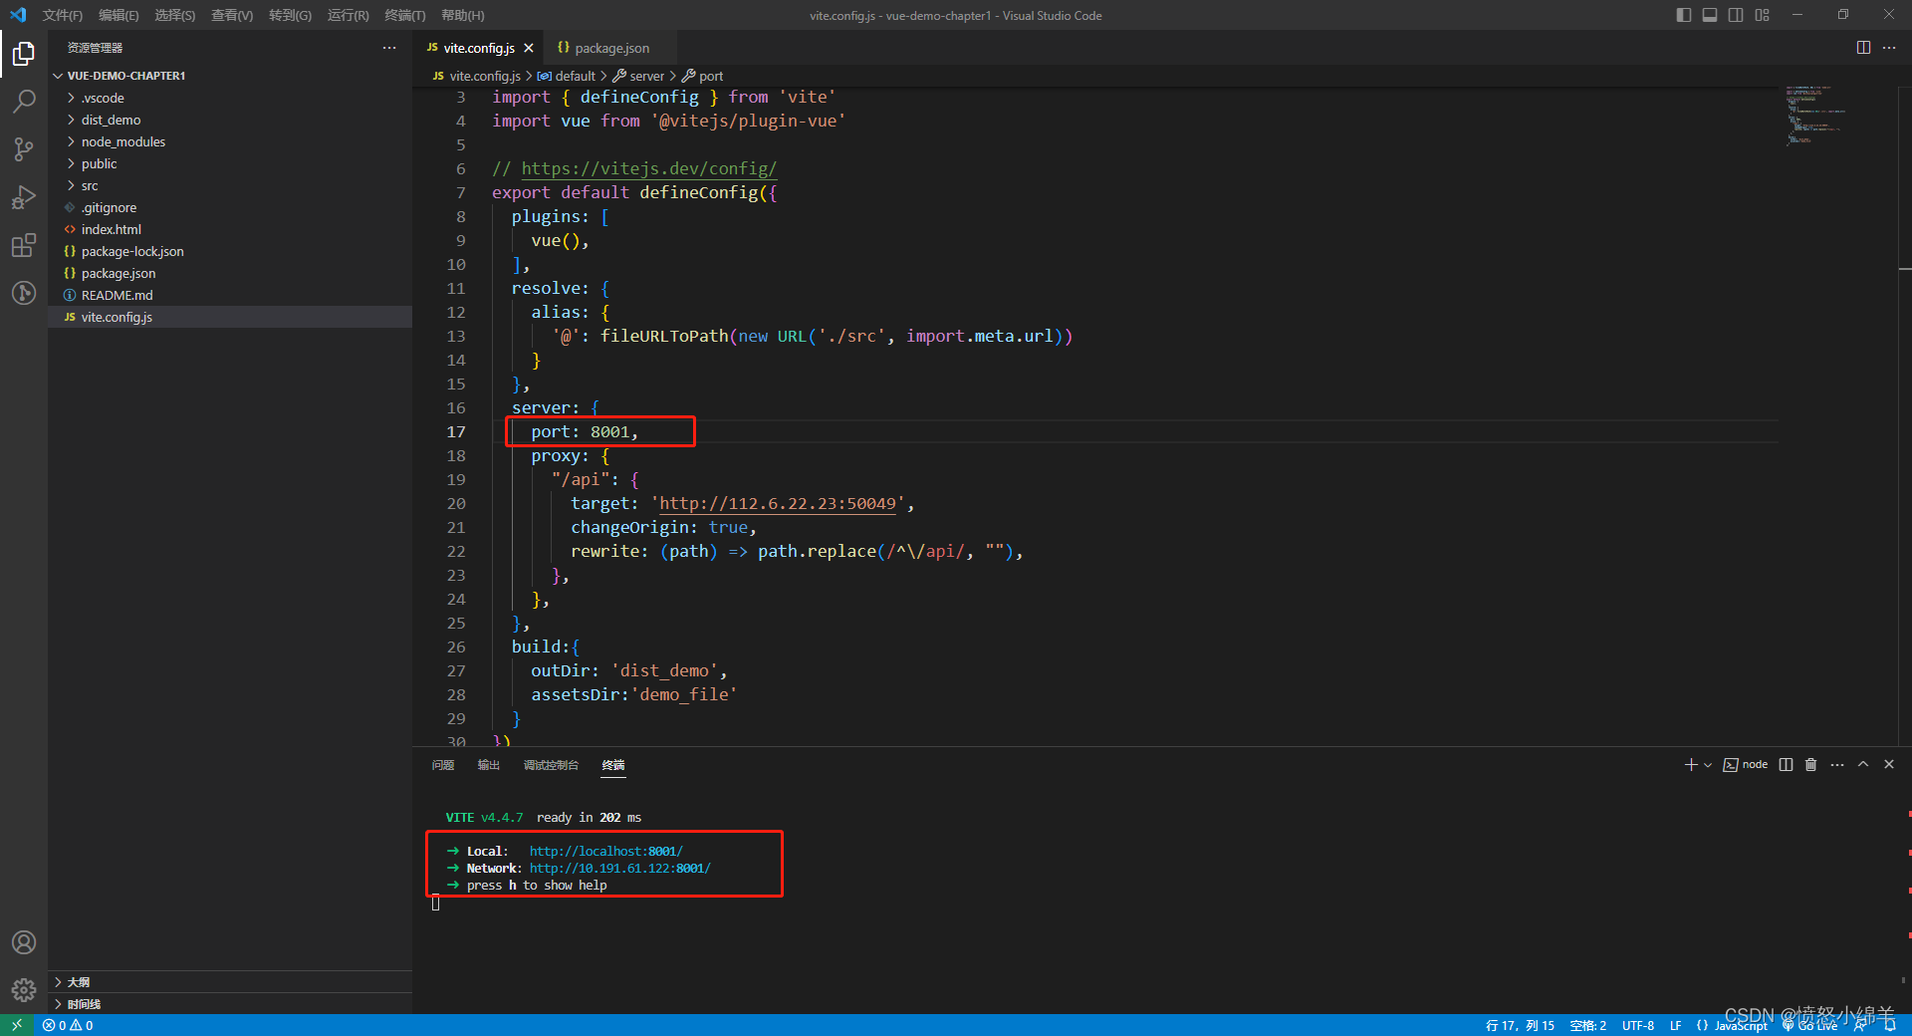Open the .gitignore file

230,207
